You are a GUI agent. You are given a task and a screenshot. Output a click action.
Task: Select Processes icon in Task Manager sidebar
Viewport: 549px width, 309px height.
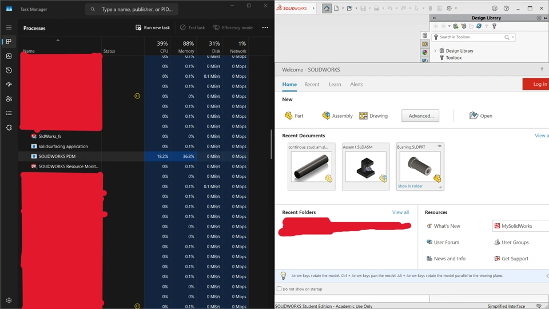pos(9,42)
